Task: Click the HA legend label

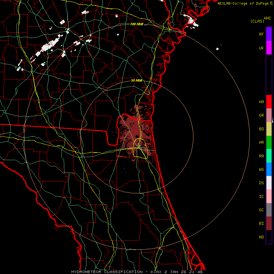Action: point(261,102)
